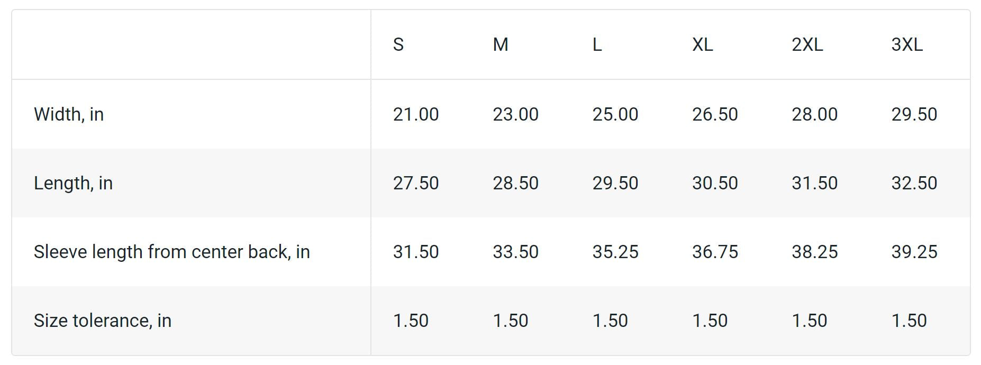Click the 29.50 width value for 3XL
Viewport: 981px width, 365px height.
click(914, 114)
